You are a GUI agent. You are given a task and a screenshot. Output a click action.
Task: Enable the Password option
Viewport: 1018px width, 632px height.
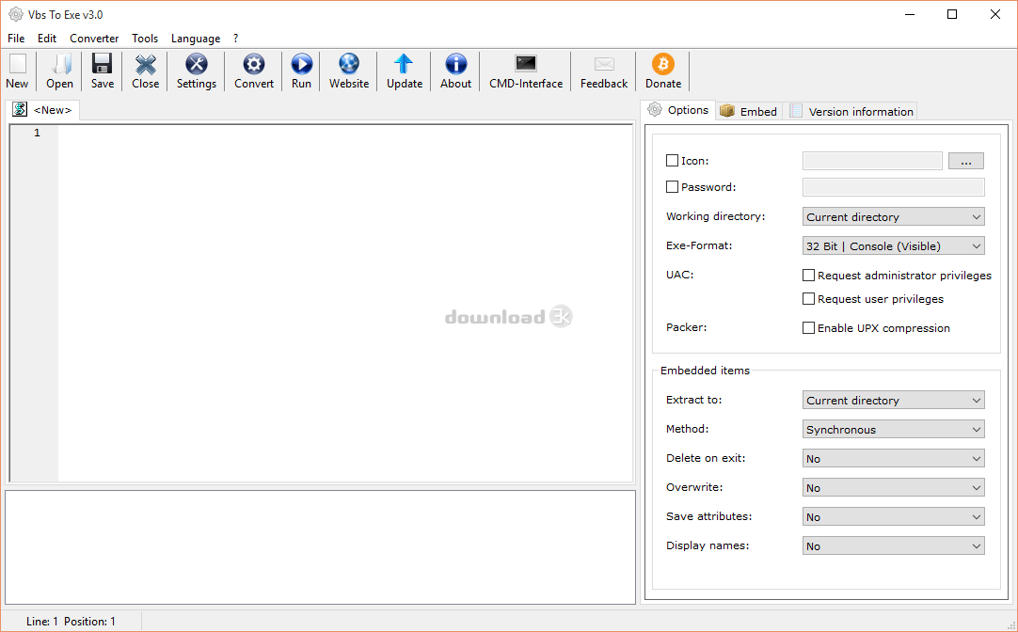click(x=672, y=186)
